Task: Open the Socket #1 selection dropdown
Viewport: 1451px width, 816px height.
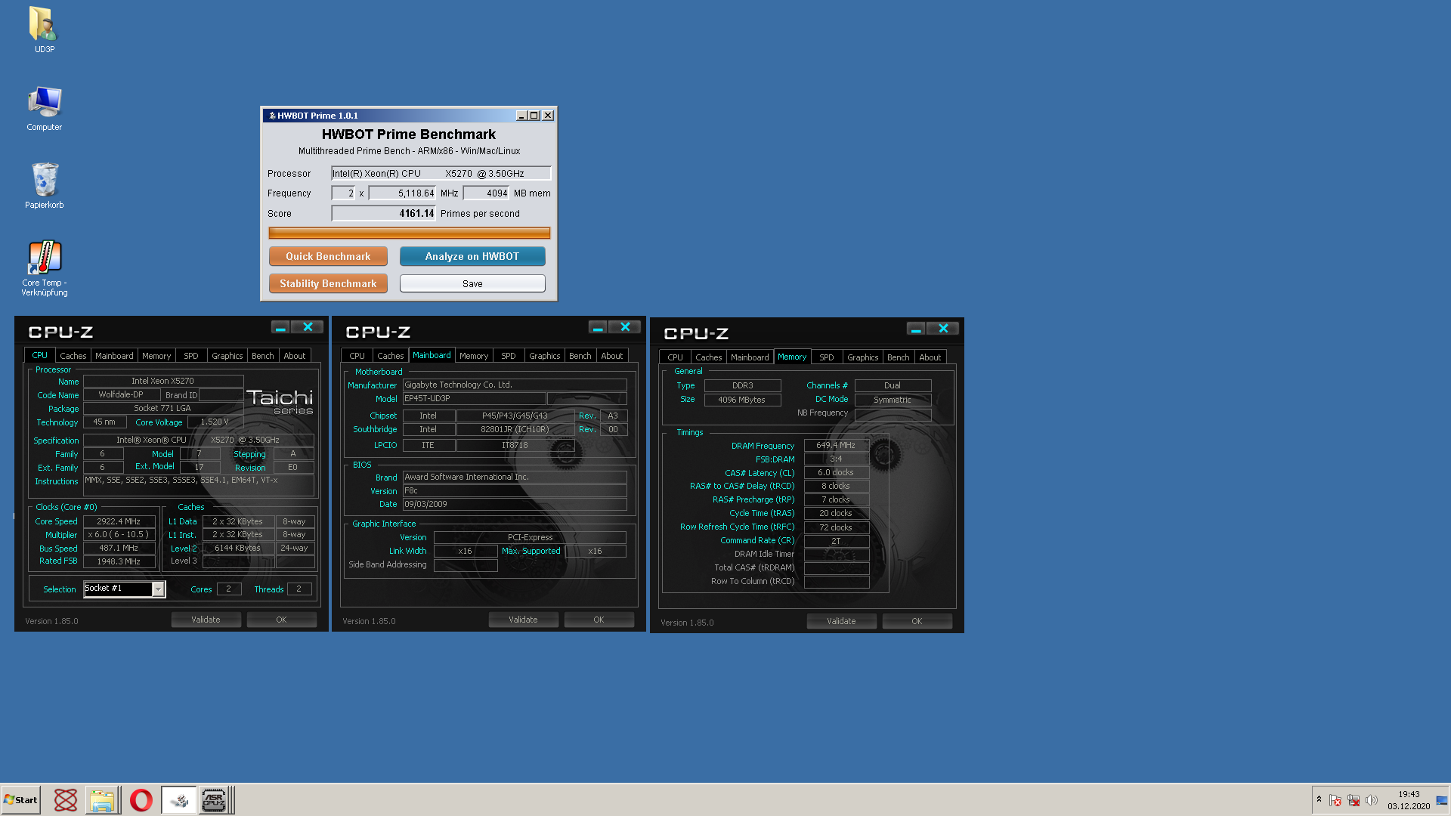Action: tap(158, 589)
